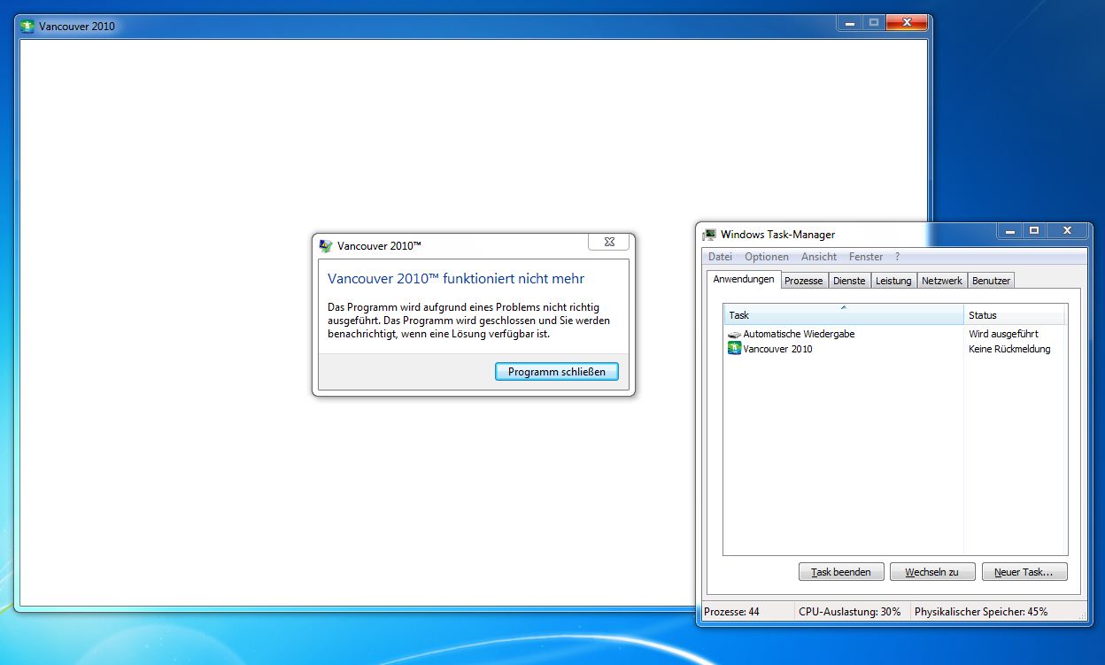
Task: Close the Vancouver 2010 main window
Action: click(x=907, y=23)
